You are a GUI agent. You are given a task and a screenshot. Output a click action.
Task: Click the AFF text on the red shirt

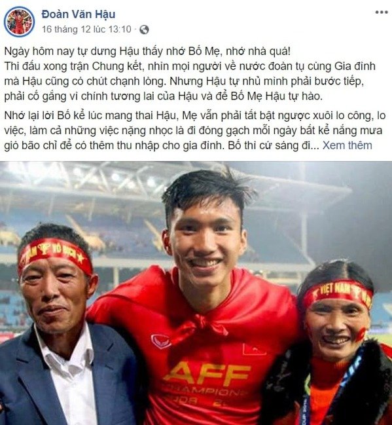[207, 373]
